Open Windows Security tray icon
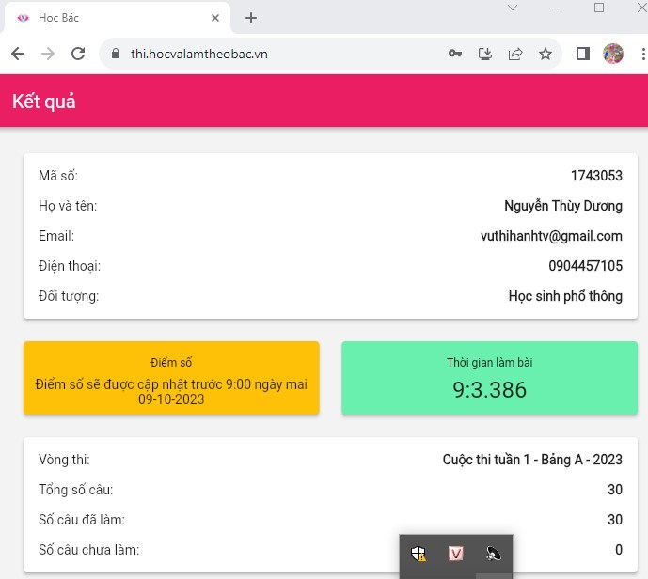Viewport: 648px width, 579px height. [x=419, y=554]
